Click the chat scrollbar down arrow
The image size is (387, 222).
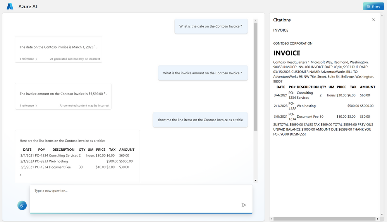(255, 181)
